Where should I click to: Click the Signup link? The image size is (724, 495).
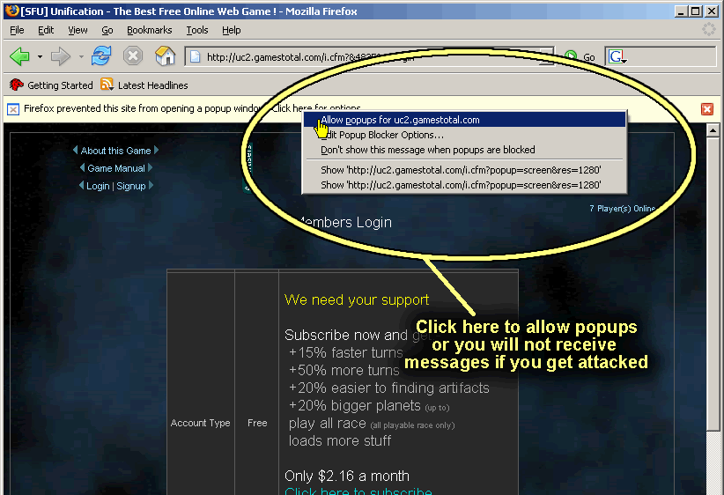(x=131, y=186)
